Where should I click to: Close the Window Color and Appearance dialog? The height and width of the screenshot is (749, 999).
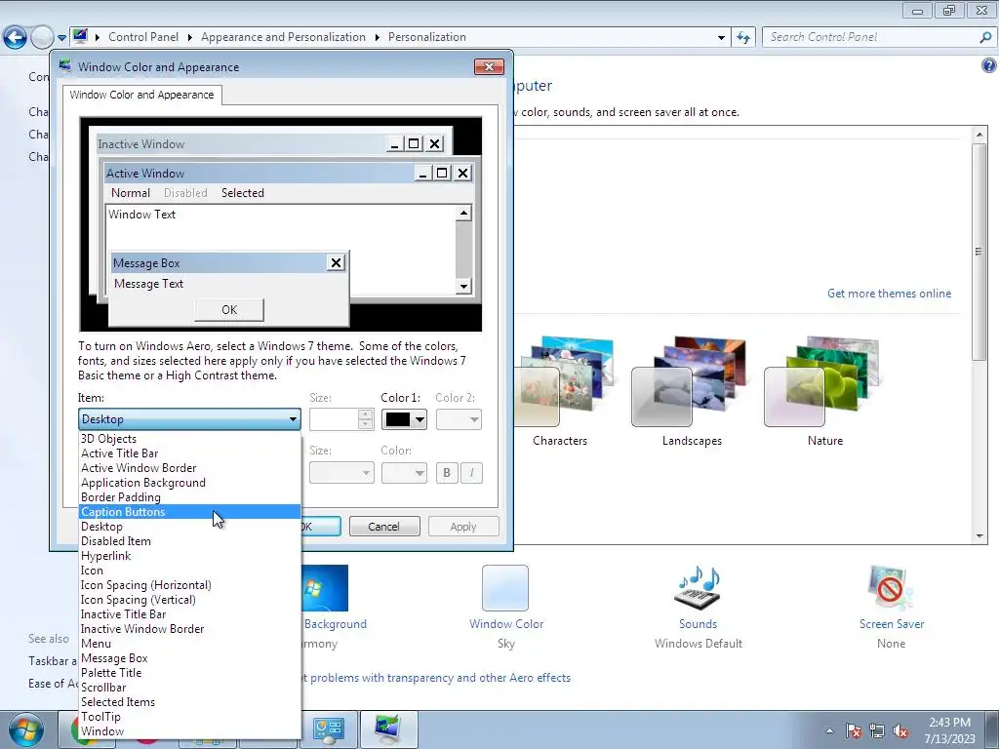(489, 66)
